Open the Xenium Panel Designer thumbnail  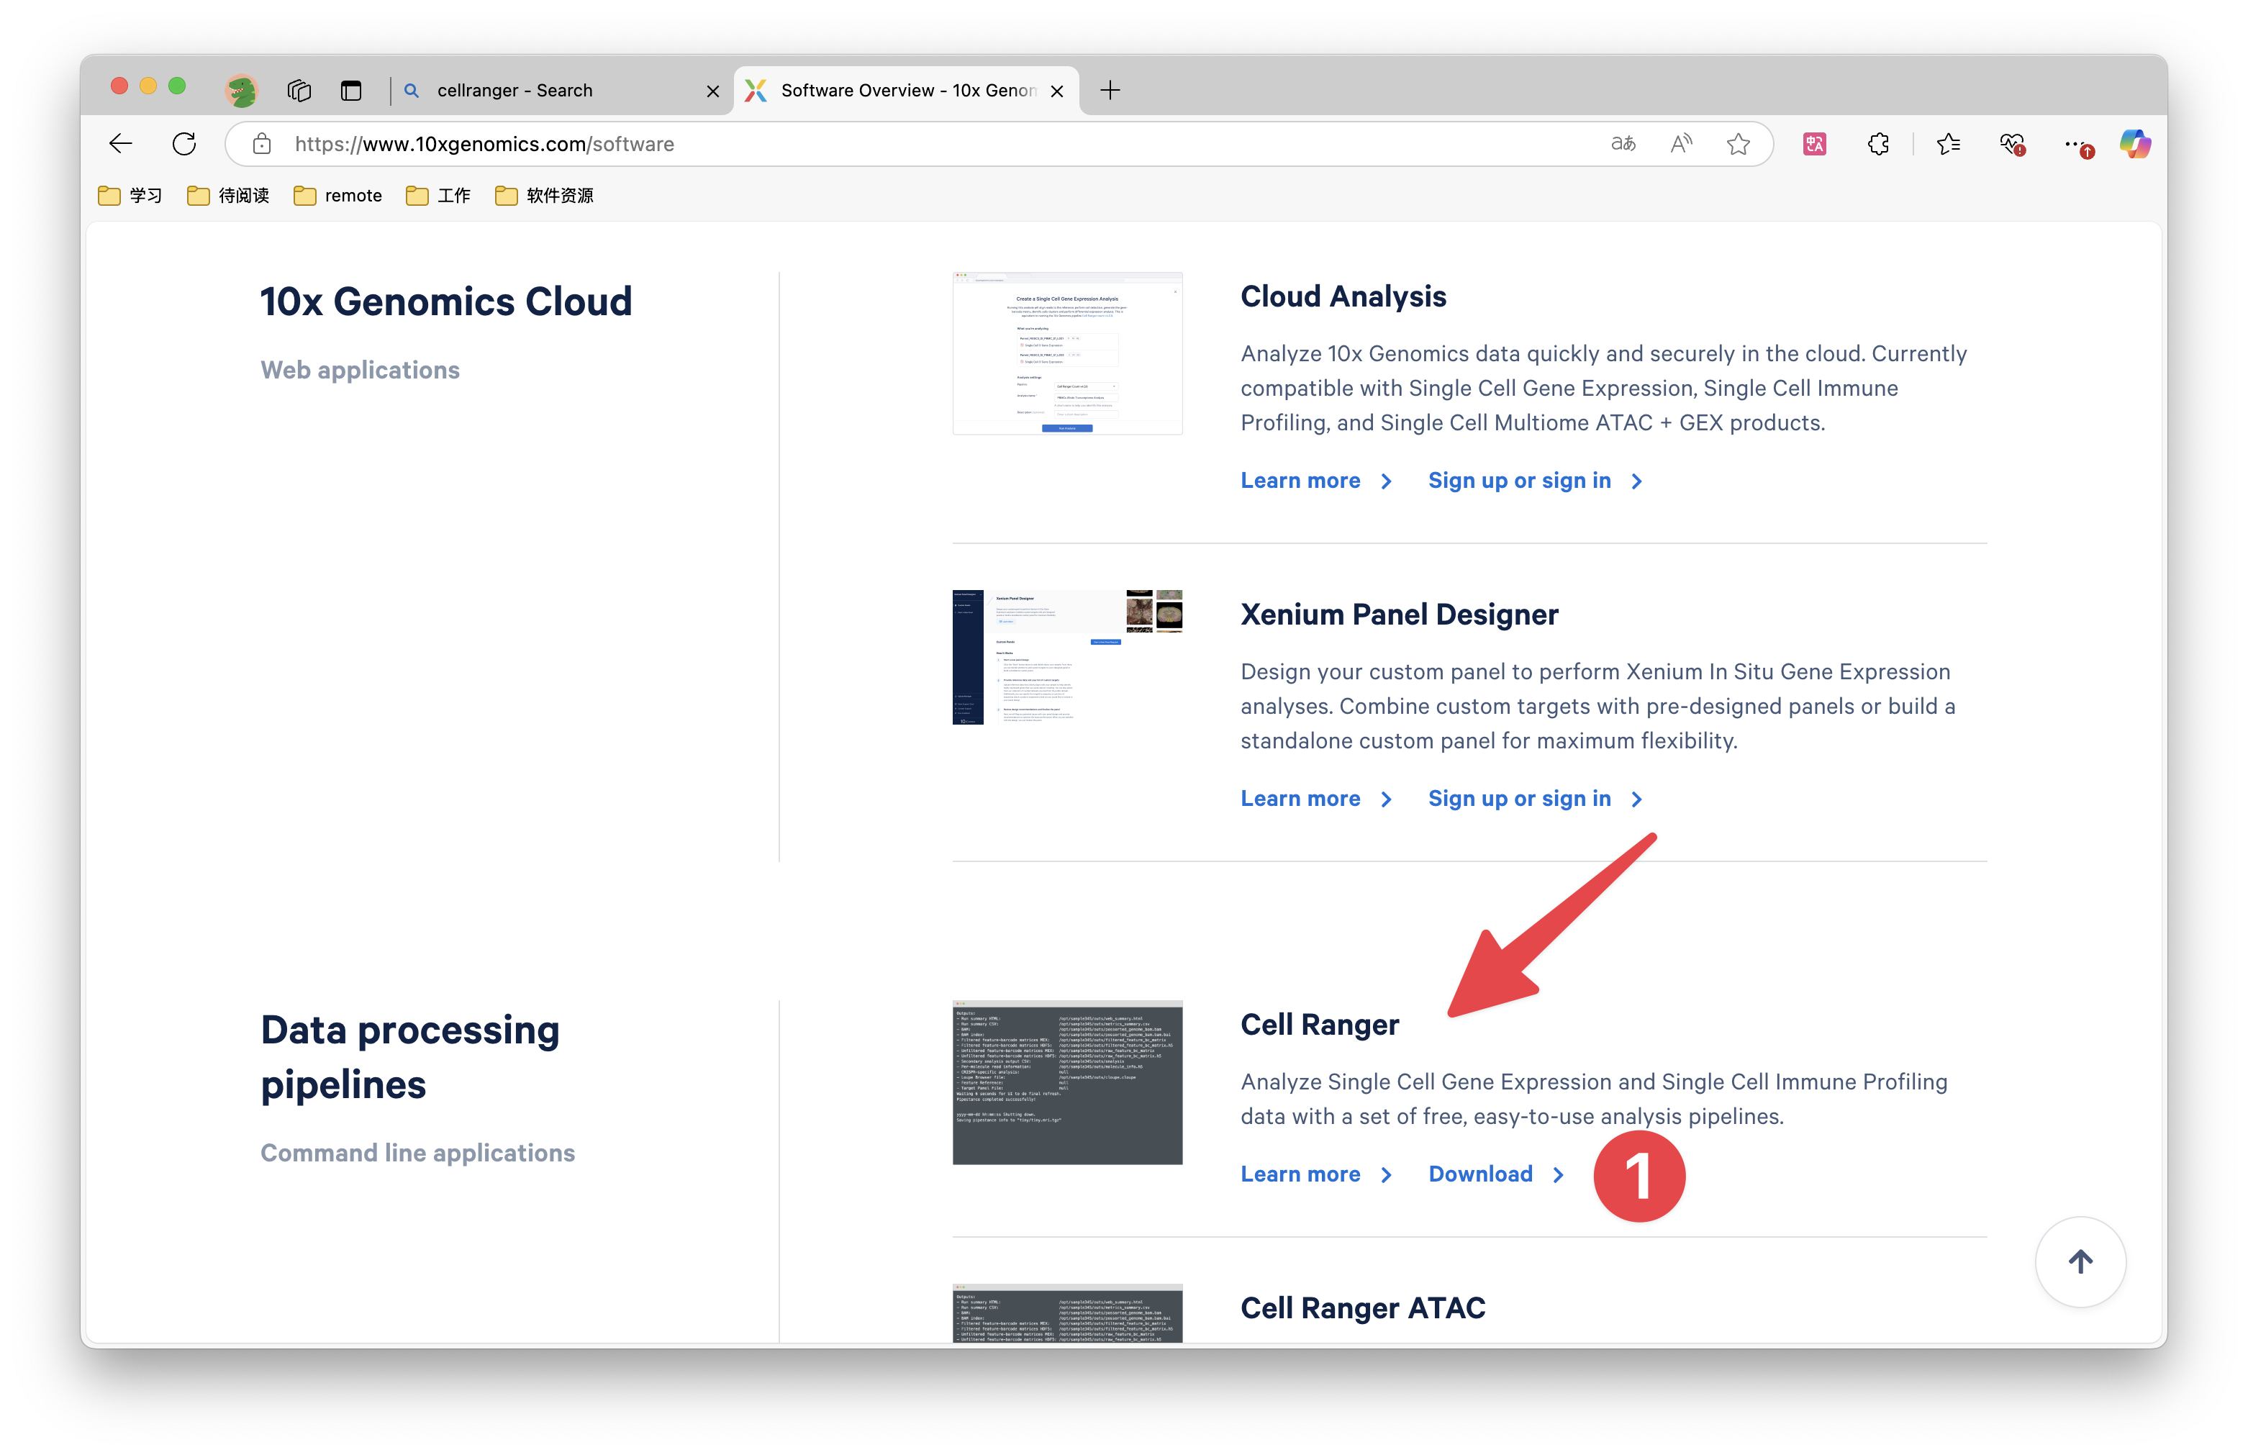tap(1067, 658)
